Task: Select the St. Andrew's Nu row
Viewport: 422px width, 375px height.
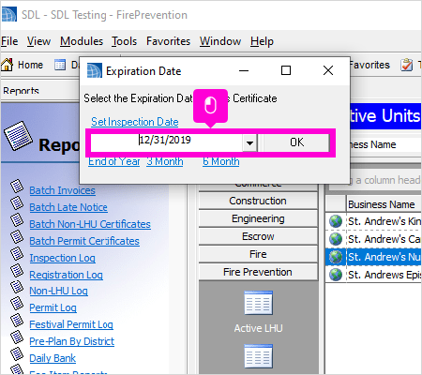Action: pos(373,257)
